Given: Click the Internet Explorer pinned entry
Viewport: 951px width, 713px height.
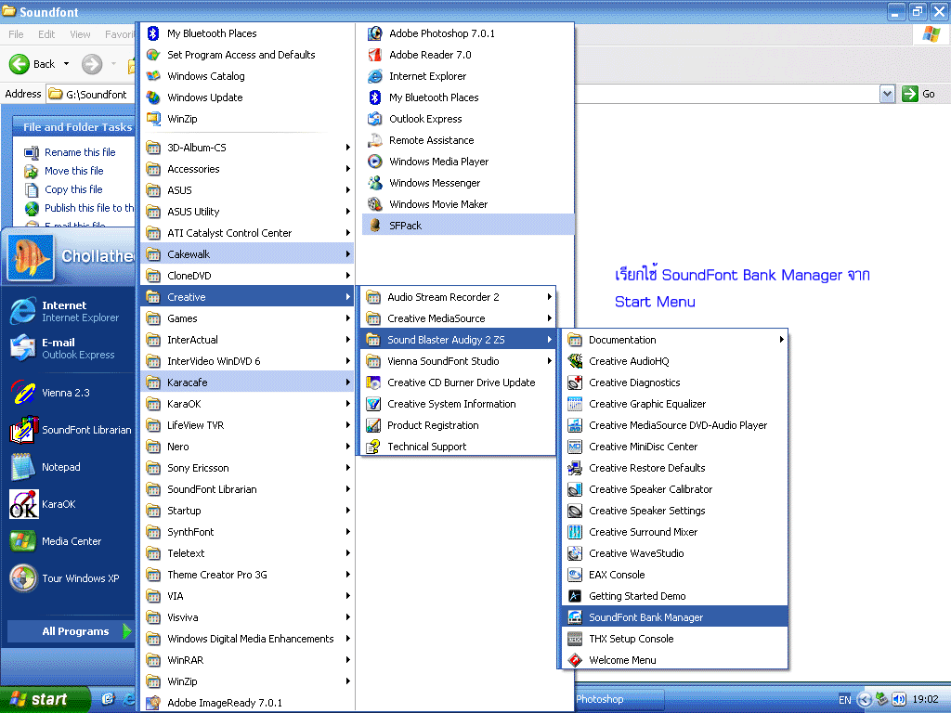Looking at the screenshot, I should point(66,311).
